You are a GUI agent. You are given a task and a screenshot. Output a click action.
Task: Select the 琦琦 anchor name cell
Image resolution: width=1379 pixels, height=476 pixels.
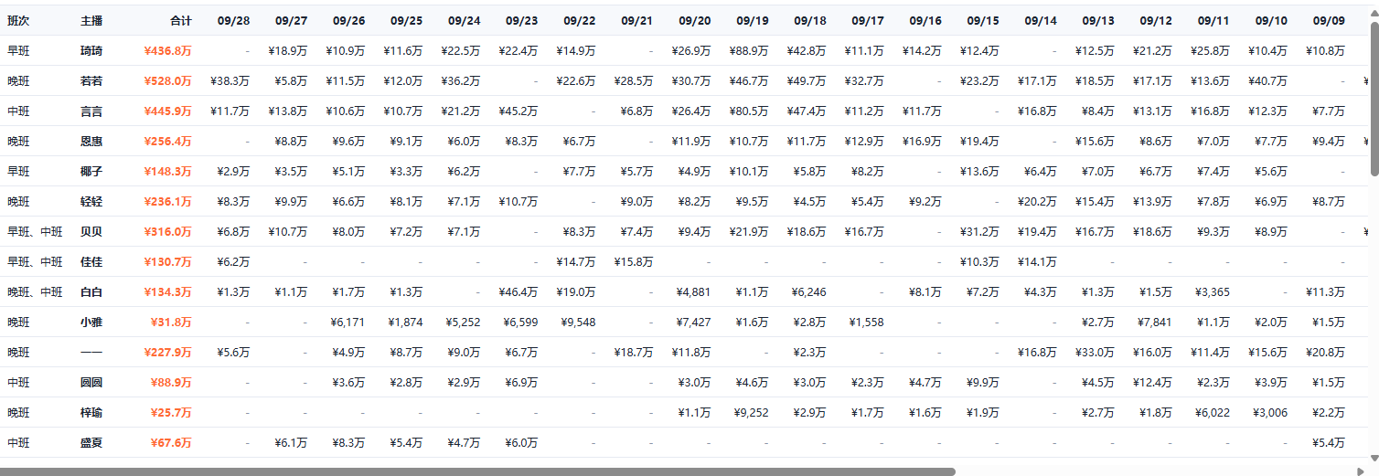[x=91, y=51]
